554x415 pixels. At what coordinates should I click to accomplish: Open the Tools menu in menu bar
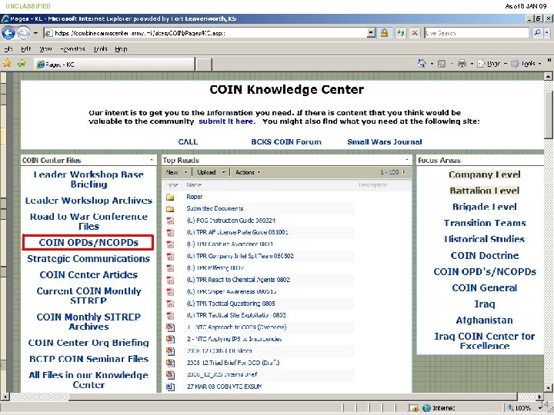pos(100,49)
